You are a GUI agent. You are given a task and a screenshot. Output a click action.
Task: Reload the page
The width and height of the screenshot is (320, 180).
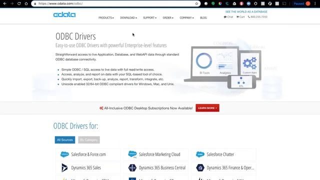(x=19, y=3)
